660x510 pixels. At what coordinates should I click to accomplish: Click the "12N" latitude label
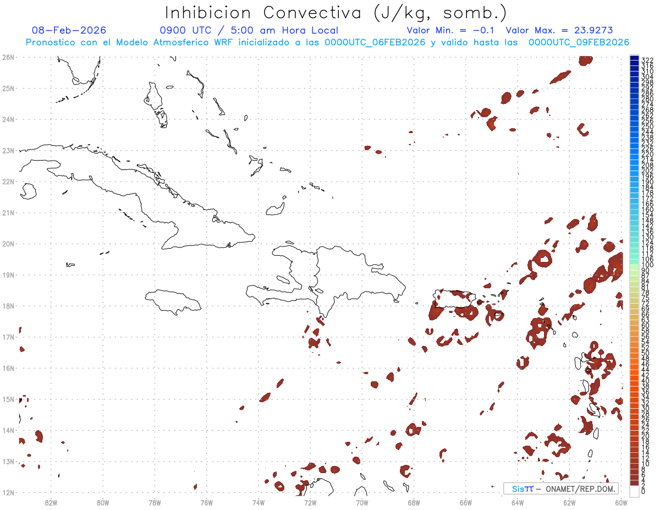point(8,492)
